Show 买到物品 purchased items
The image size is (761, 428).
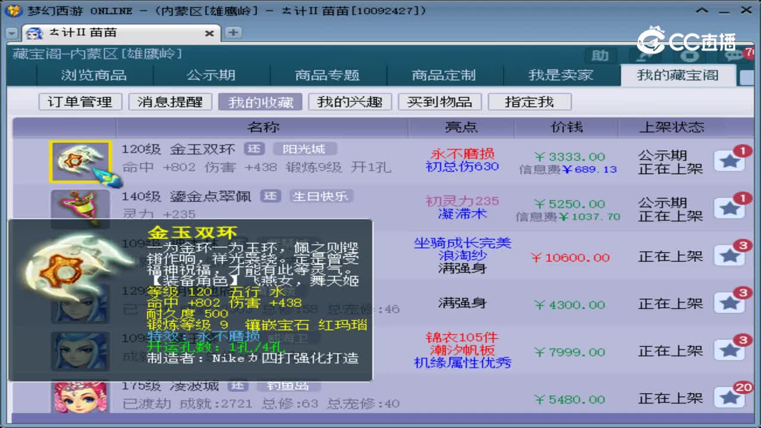pyautogui.click(x=440, y=102)
